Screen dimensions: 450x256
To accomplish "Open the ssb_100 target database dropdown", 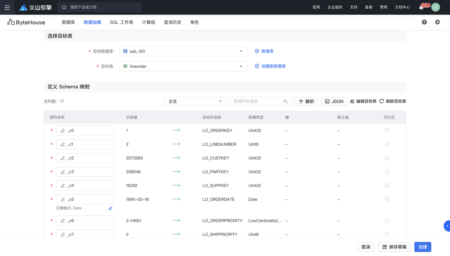I will click(183, 51).
